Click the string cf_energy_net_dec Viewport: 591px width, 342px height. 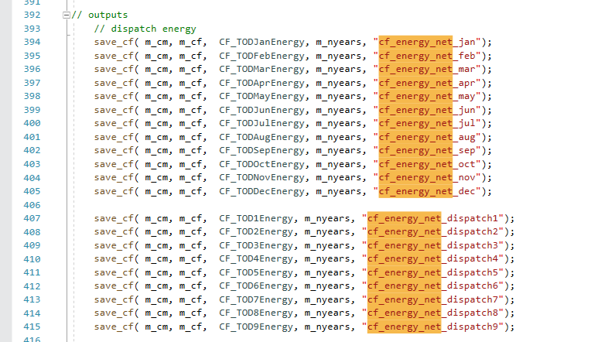427,192
